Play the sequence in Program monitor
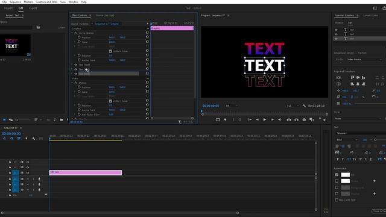This screenshot has width=386, height=217. pyautogui.click(x=265, y=119)
